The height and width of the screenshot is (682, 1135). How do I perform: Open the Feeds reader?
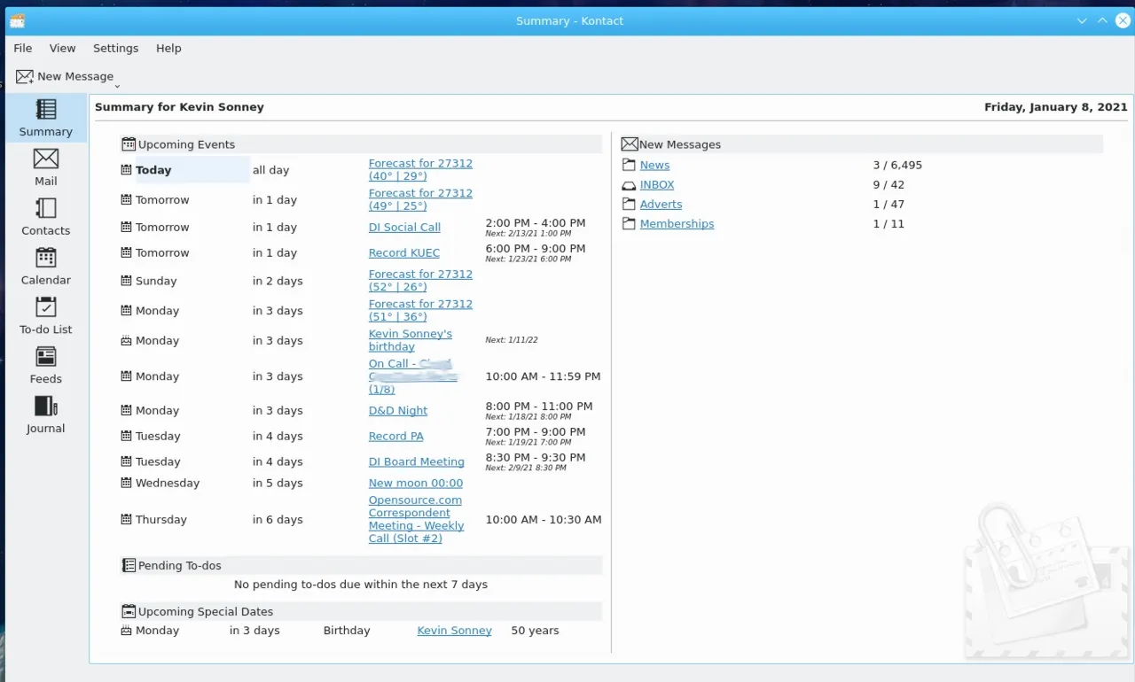click(45, 364)
